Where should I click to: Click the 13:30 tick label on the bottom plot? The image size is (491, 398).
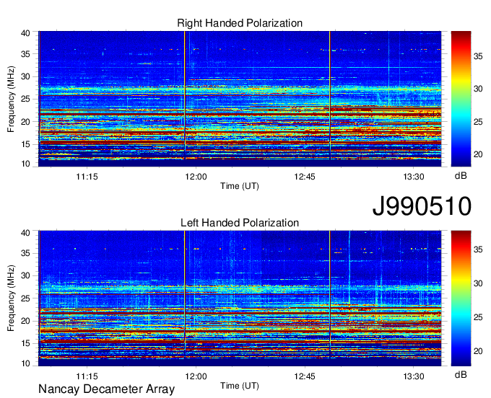coord(414,376)
